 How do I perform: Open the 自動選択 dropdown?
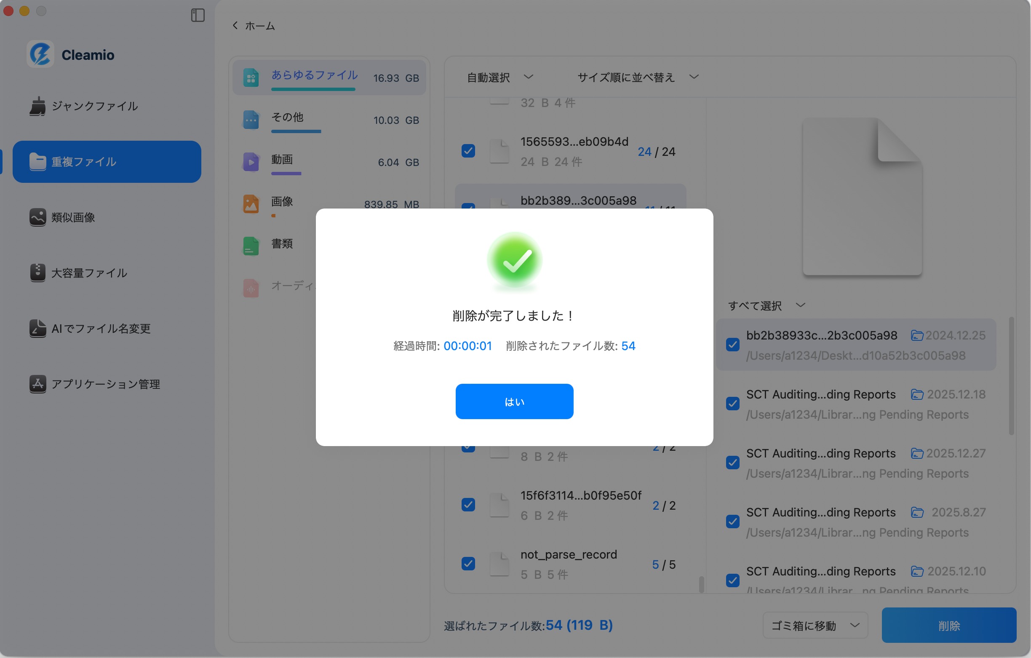[499, 77]
